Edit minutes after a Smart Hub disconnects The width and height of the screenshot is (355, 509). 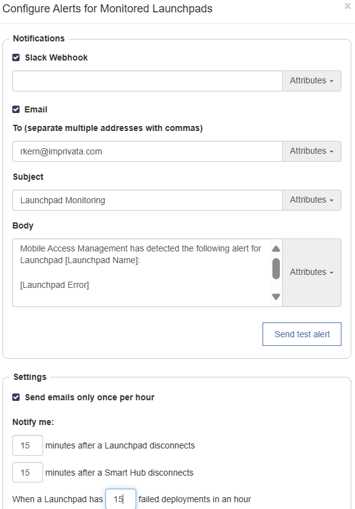[28, 473]
